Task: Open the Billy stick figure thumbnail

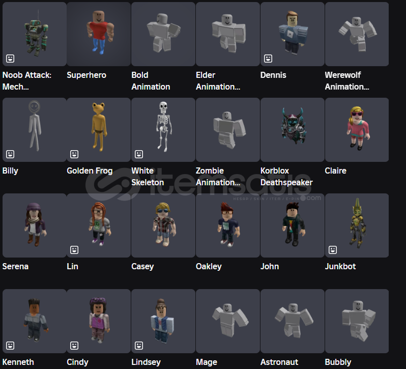Action: [x=35, y=130]
